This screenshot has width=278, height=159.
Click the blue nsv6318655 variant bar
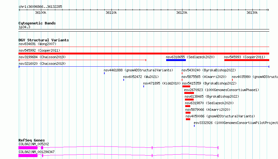tap(176, 60)
